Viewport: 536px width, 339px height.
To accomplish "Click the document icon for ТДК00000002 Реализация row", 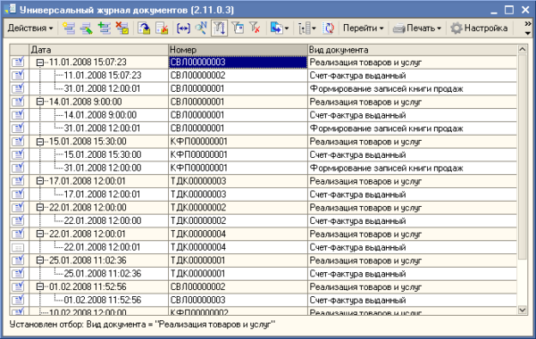I will coord(18,207).
